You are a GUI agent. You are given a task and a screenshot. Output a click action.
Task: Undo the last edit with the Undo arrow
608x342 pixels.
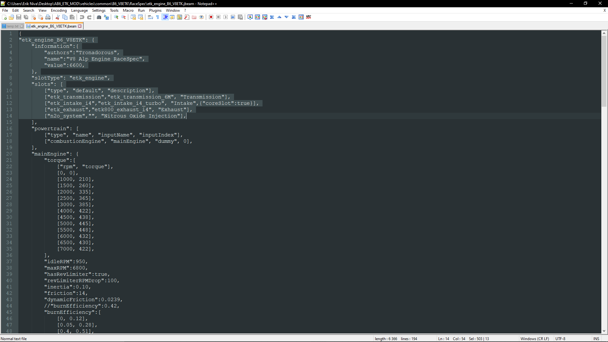coord(82,17)
